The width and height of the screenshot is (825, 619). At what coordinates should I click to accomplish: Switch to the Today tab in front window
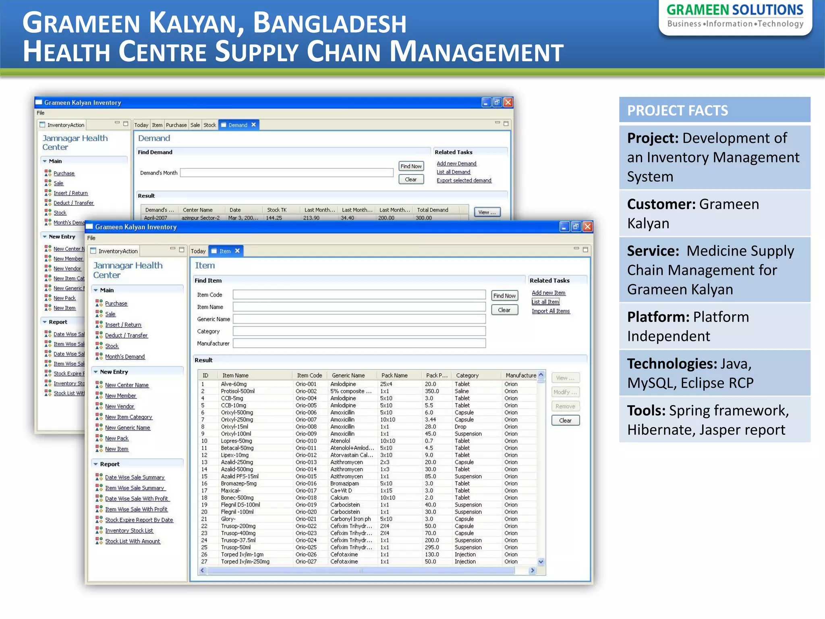pos(198,251)
